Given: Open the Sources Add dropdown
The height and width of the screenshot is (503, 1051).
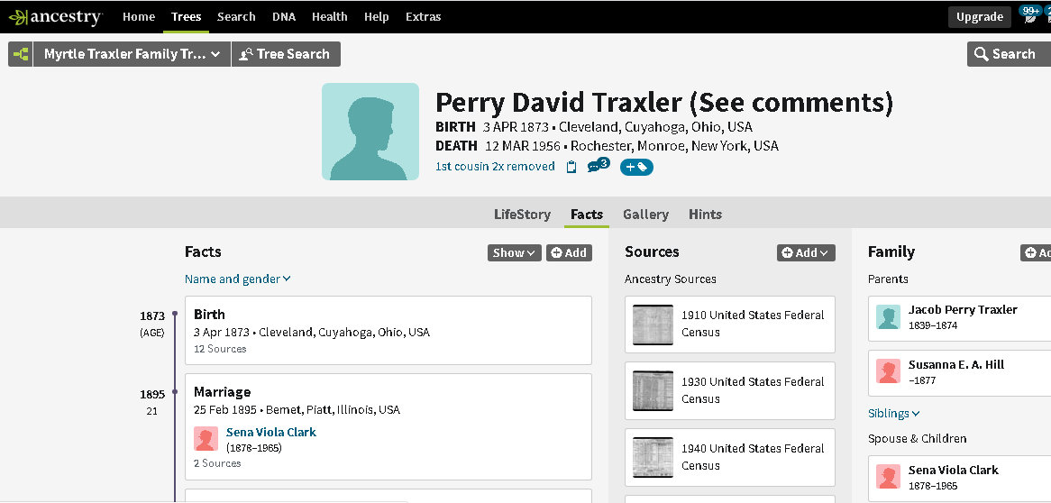Looking at the screenshot, I should tap(806, 253).
